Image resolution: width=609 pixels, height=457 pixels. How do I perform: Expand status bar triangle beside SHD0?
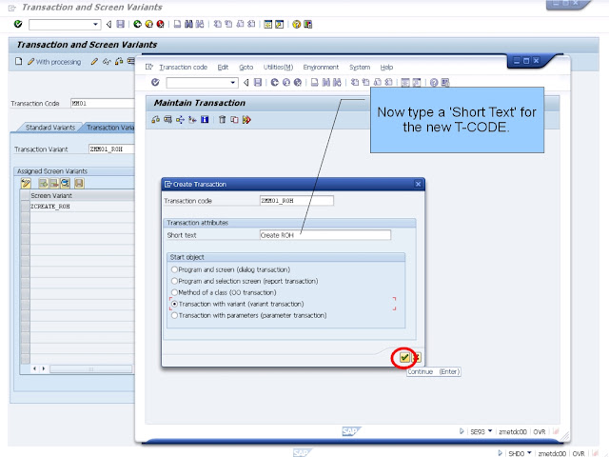(x=501, y=453)
